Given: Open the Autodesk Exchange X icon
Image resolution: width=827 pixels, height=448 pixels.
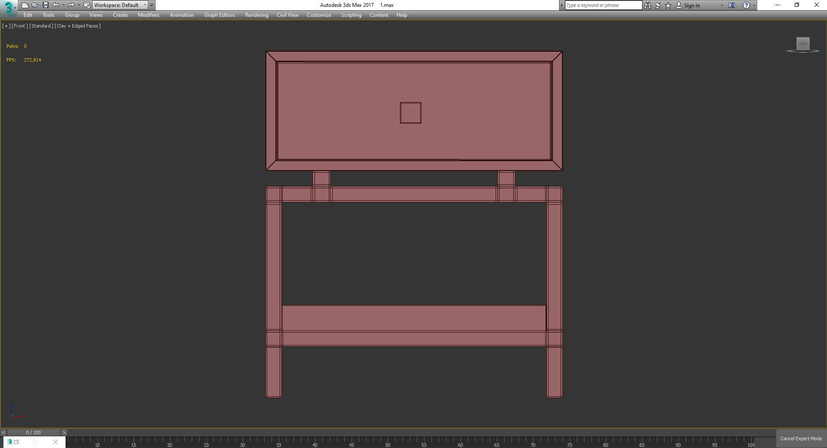Looking at the screenshot, I should tap(731, 5).
